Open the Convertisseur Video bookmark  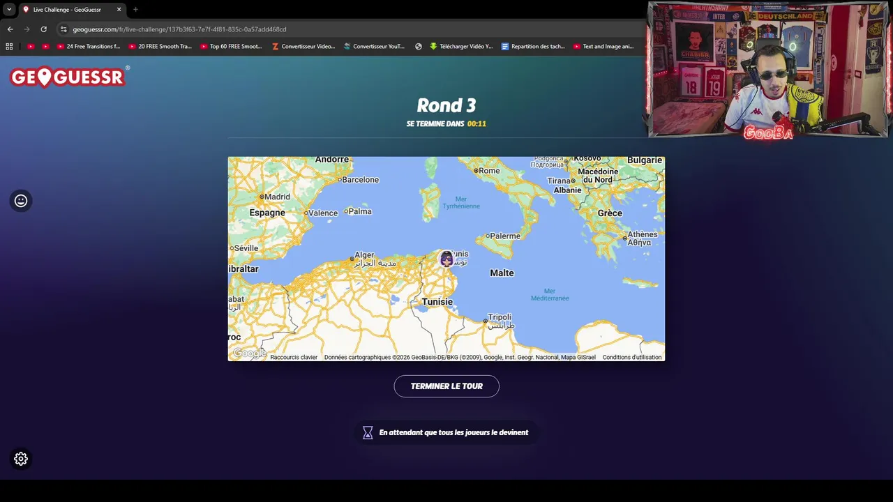click(x=303, y=47)
